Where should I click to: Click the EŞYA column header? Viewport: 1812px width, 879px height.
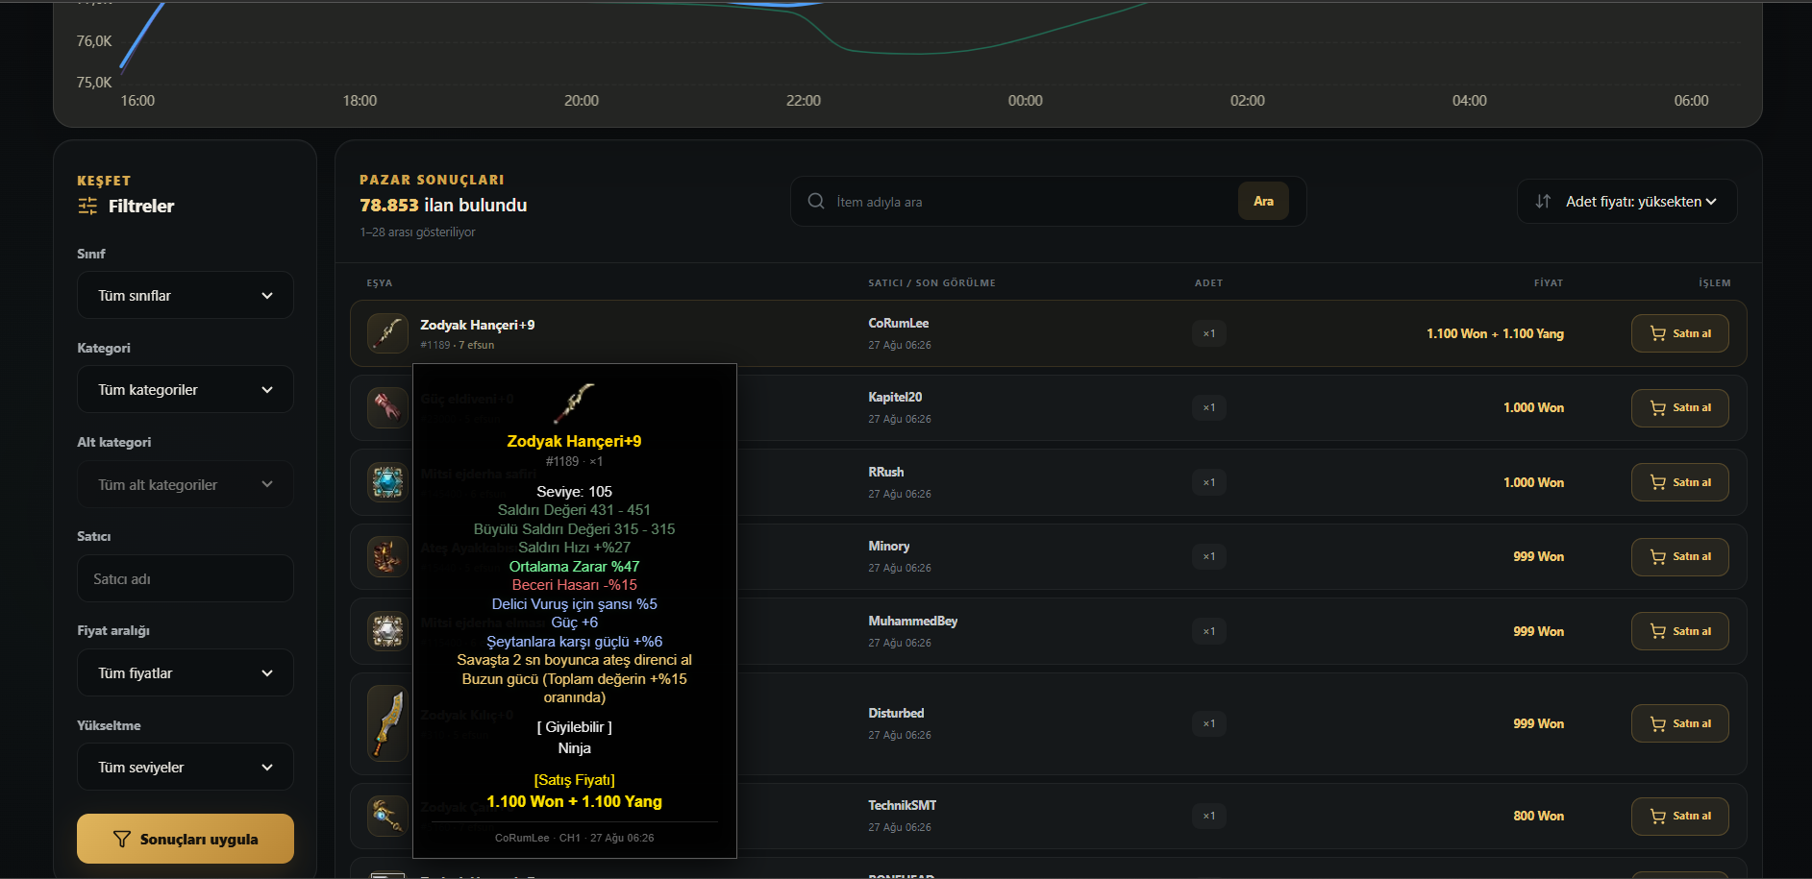380,283
